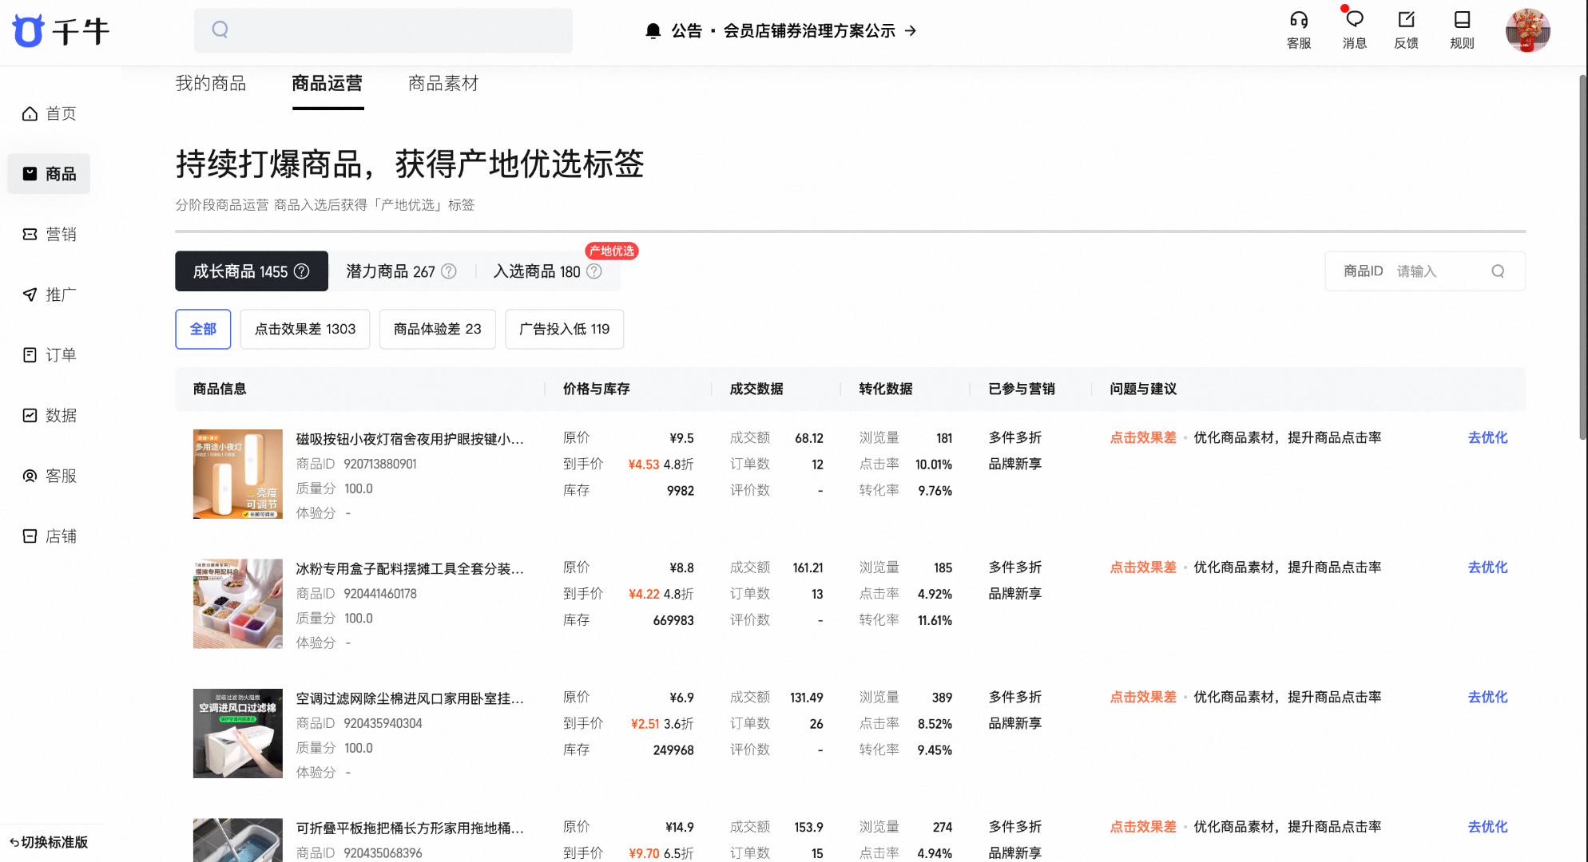Screen dimensions: 1588x862
Task: Click help icon next to 入选商品 180
Action: click(x=594, y=271)
